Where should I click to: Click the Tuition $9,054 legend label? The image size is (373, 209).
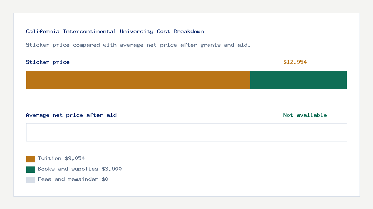coord(61,158)
